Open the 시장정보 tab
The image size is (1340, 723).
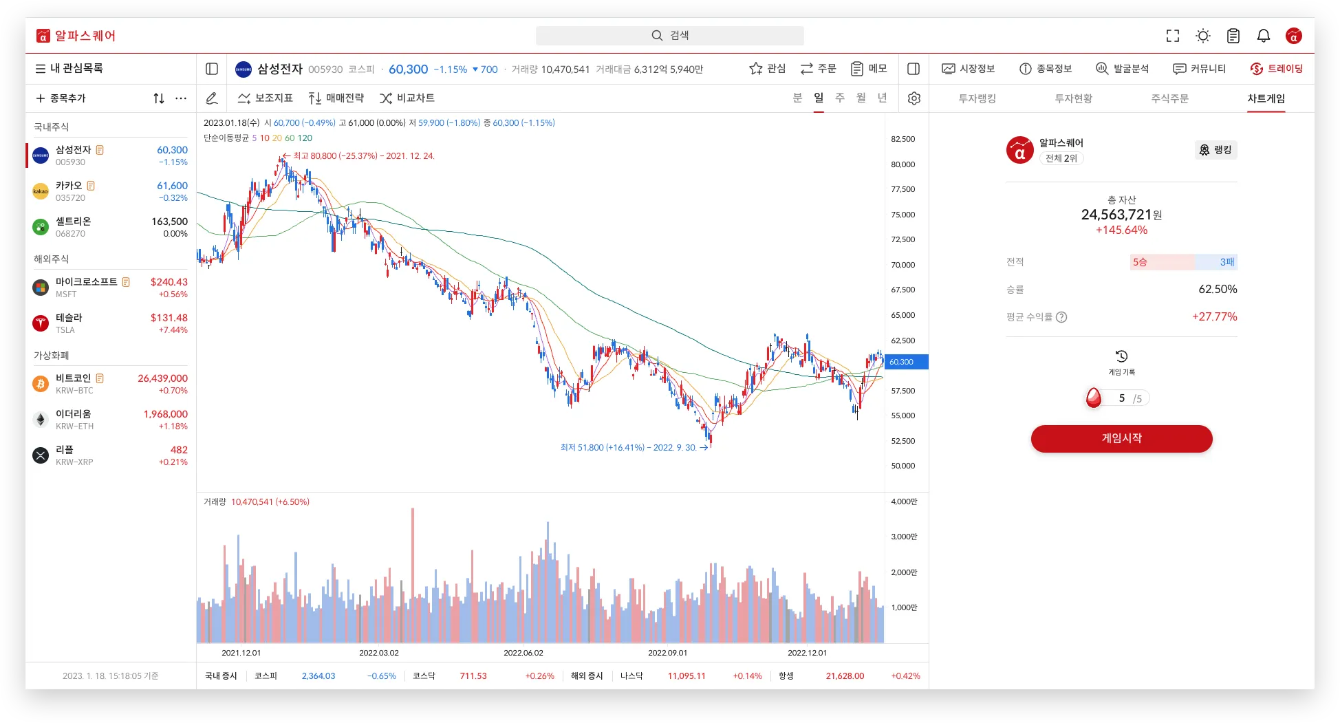(x=969, y=69)
